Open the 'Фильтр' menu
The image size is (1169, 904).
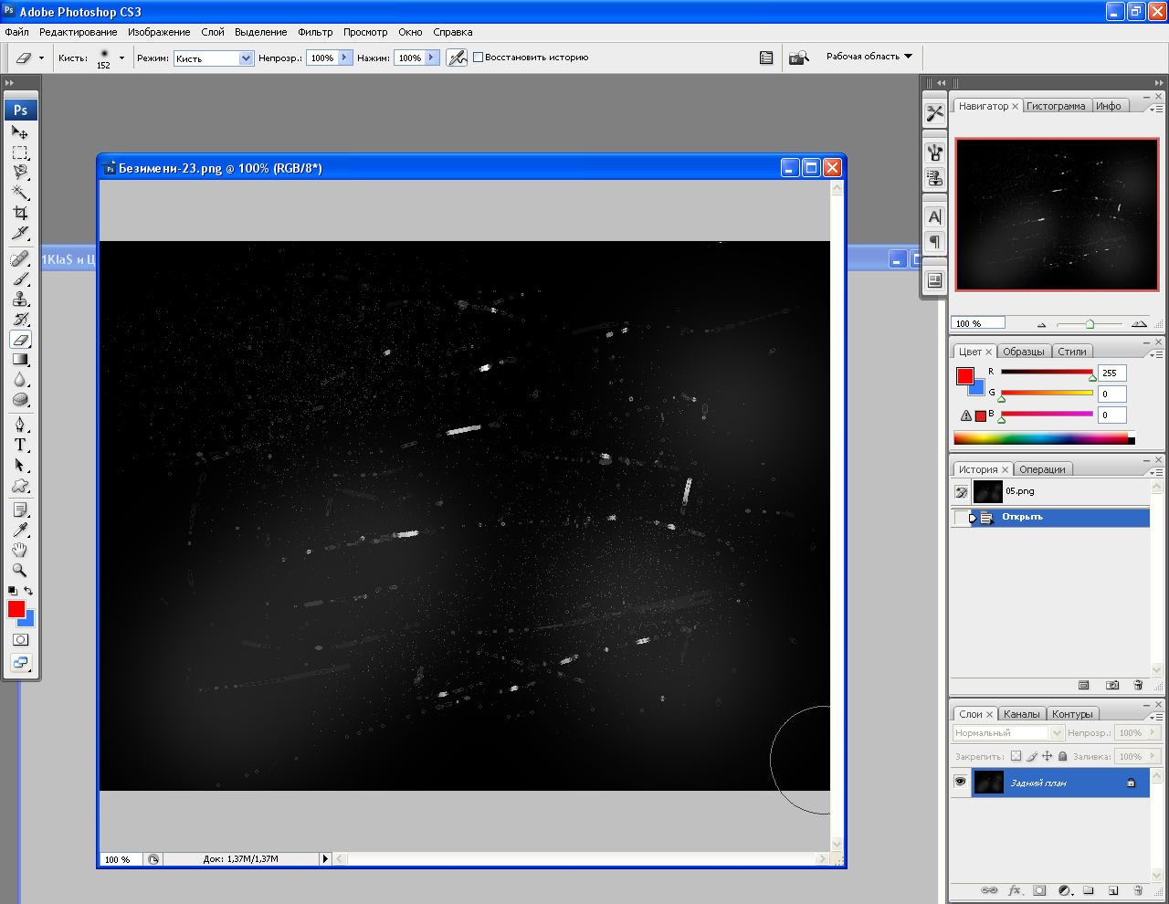pyautogui.click(x=315, y=32)
